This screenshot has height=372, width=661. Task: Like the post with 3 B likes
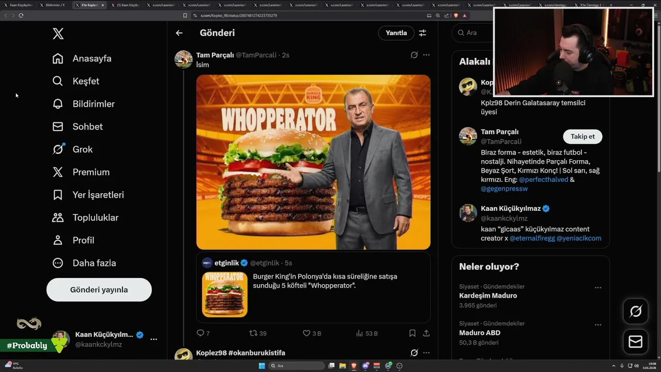306,333
